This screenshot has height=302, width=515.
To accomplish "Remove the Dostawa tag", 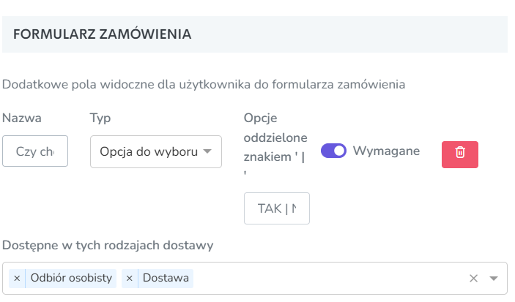I will 130,279.
